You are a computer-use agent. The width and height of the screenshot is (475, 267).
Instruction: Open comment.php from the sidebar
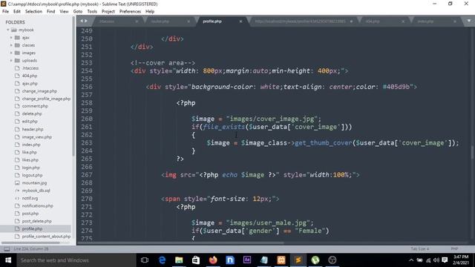point(35,106)
